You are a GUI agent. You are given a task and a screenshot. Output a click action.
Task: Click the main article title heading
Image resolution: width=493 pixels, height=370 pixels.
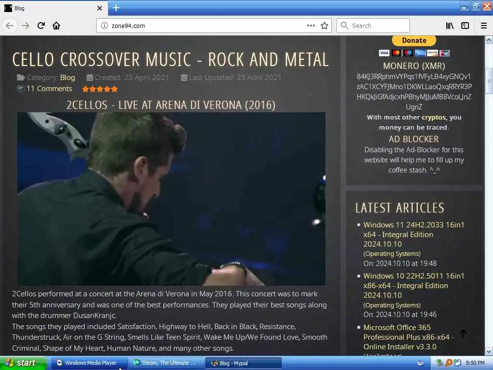170,59
